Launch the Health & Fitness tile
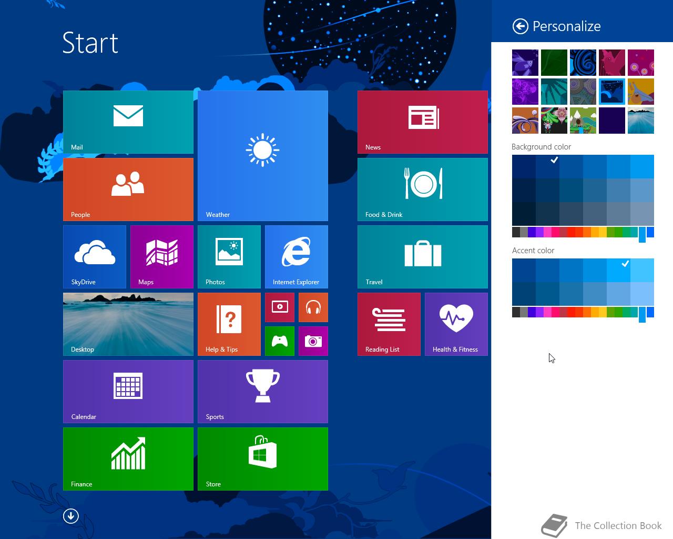This screenshot has height=539, width=673. (x=456, y=324)
